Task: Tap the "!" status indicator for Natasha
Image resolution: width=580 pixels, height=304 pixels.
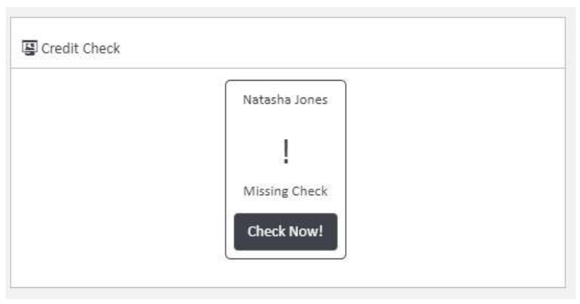Action: pyautogui.click(x=285, y=152)
